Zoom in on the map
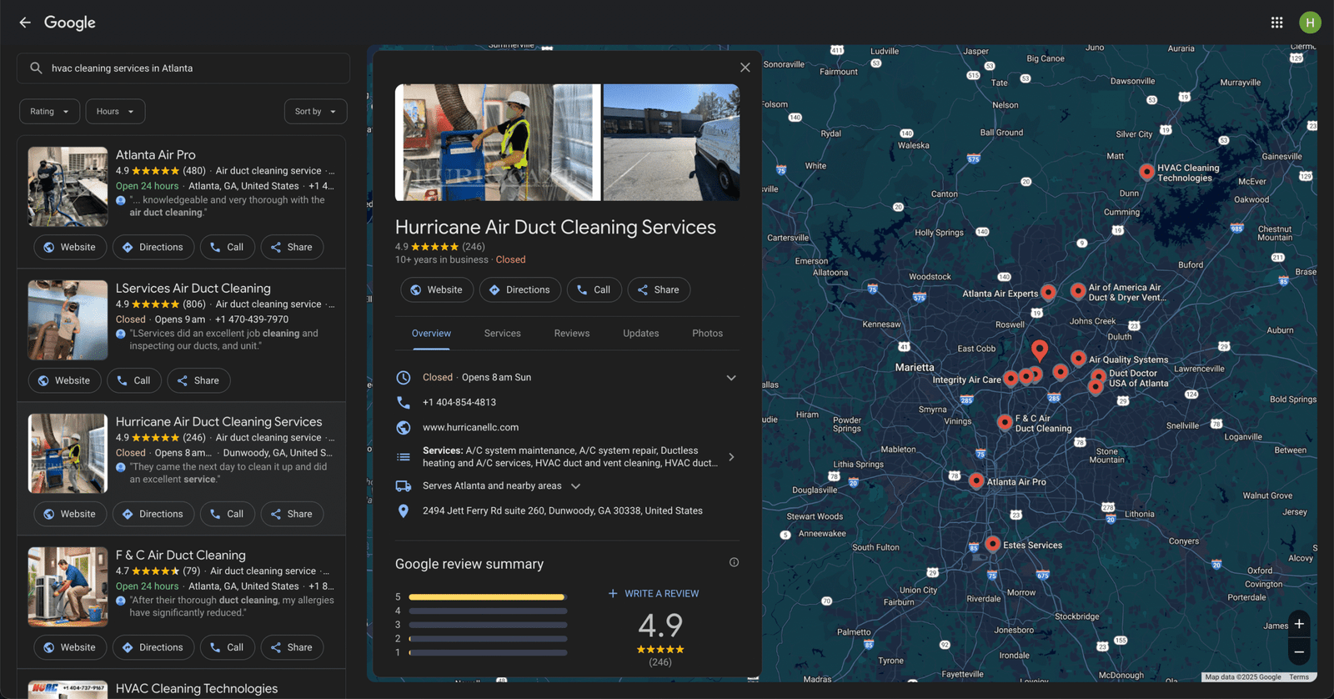 (x=1299, y=624)
